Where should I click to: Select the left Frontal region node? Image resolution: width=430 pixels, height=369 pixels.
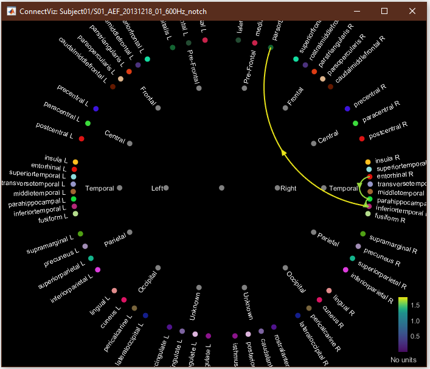click(x=158, y=108)
